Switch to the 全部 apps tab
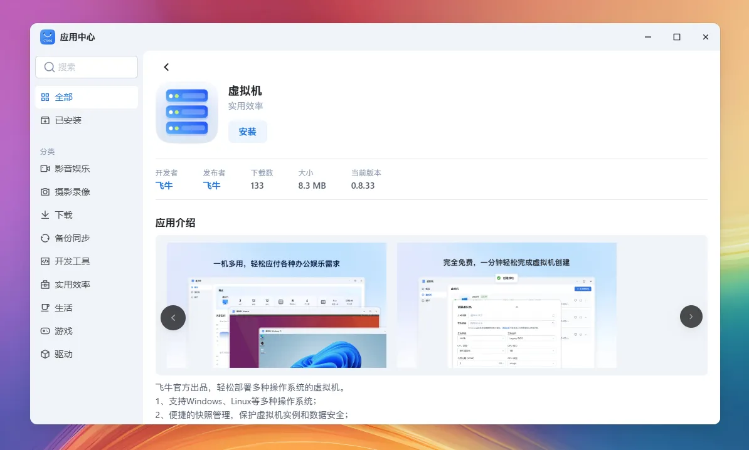Screen dimensions: 749x450 [x=63, y=97]
